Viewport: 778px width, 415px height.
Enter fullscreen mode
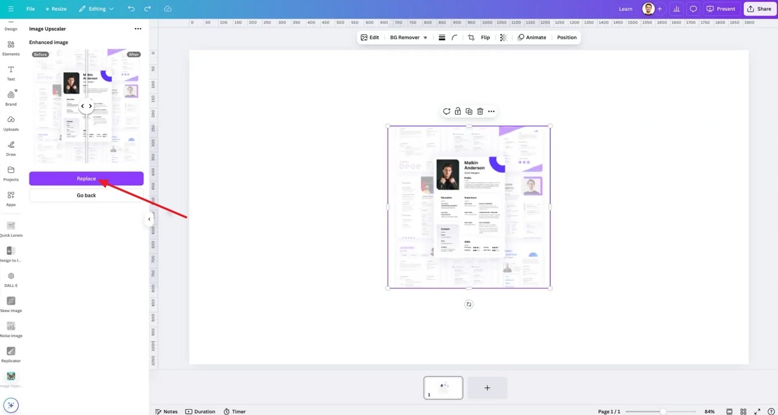tap(757, 411)
